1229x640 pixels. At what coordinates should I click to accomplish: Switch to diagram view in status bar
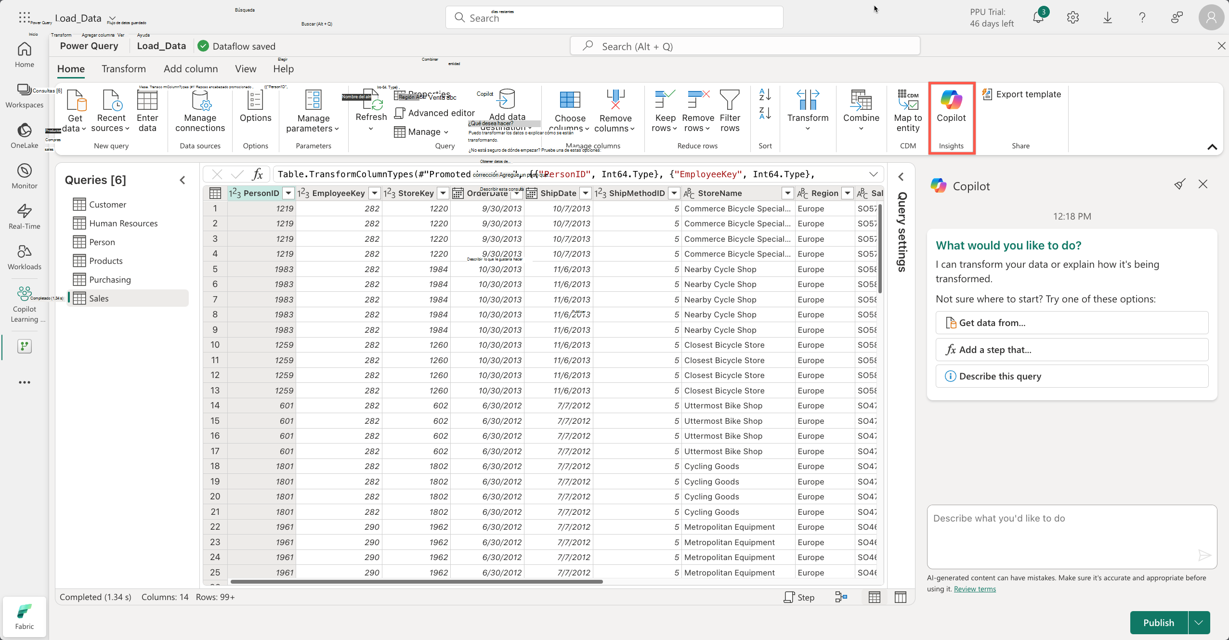pos(841,597)
